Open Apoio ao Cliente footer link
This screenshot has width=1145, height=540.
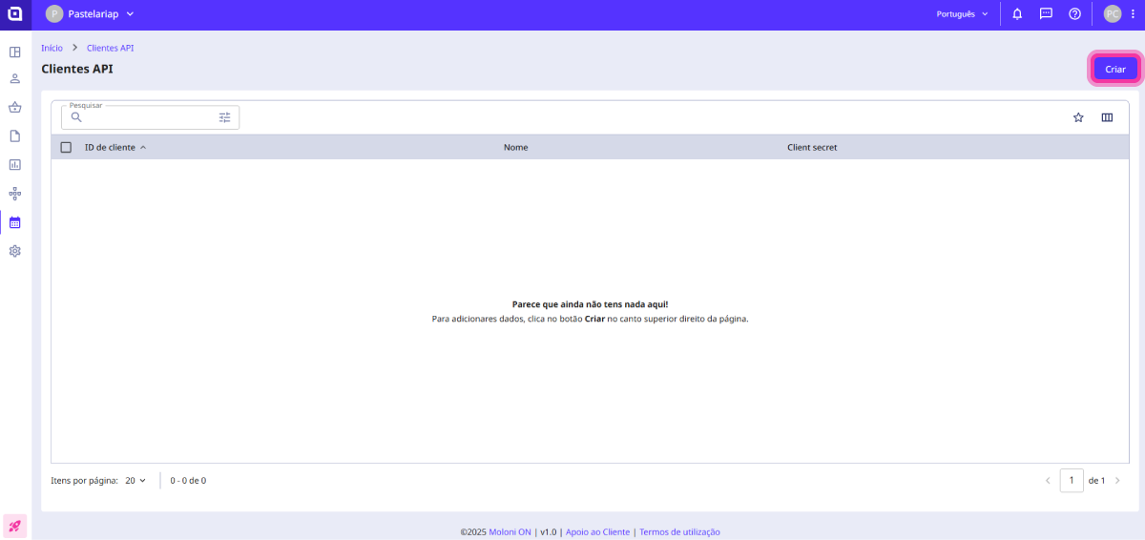point(597,532)
